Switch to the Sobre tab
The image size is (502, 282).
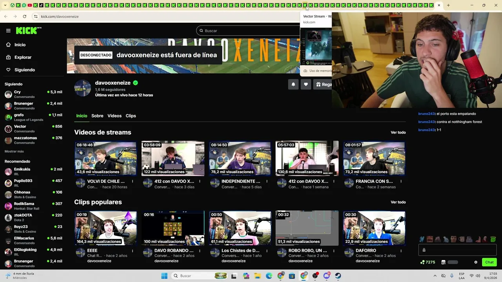pyautogui.click(x=97, y=116)
